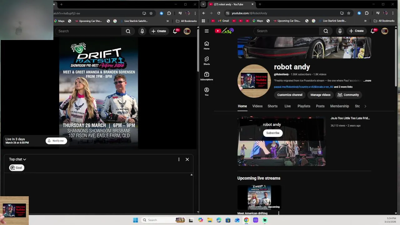Open extensions puzzle icon in left window

169,13
